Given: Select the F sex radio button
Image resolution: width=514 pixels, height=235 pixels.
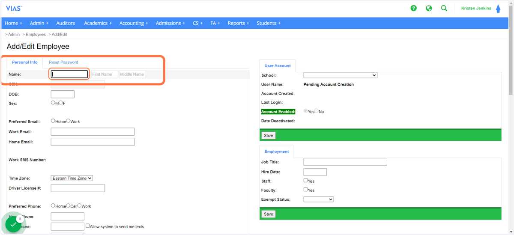Looking at the screenshot, I should [x=61, y=103].
